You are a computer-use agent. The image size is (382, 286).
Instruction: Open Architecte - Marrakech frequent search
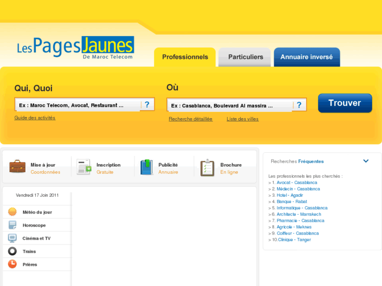click(x=298, y=214)
